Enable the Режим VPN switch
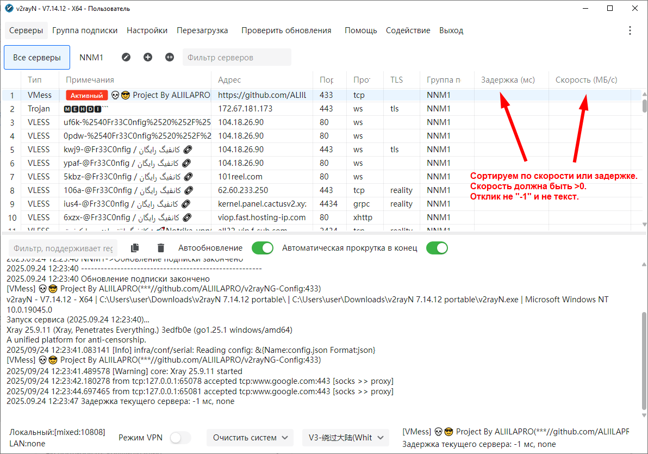This screenshot has width=648, height=454. (x=180, y=438)
